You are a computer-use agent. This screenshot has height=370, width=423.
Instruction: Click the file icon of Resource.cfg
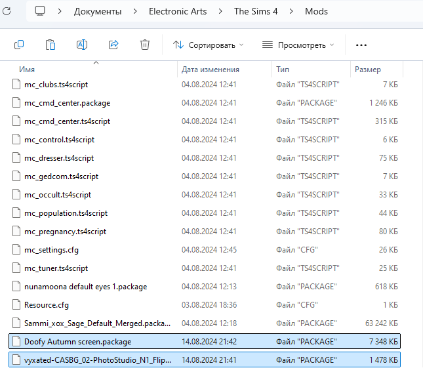coord(17,304)
